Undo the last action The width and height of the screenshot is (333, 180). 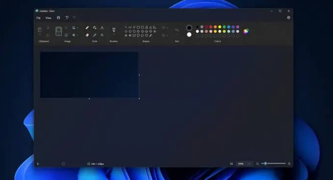pos(67,18)
